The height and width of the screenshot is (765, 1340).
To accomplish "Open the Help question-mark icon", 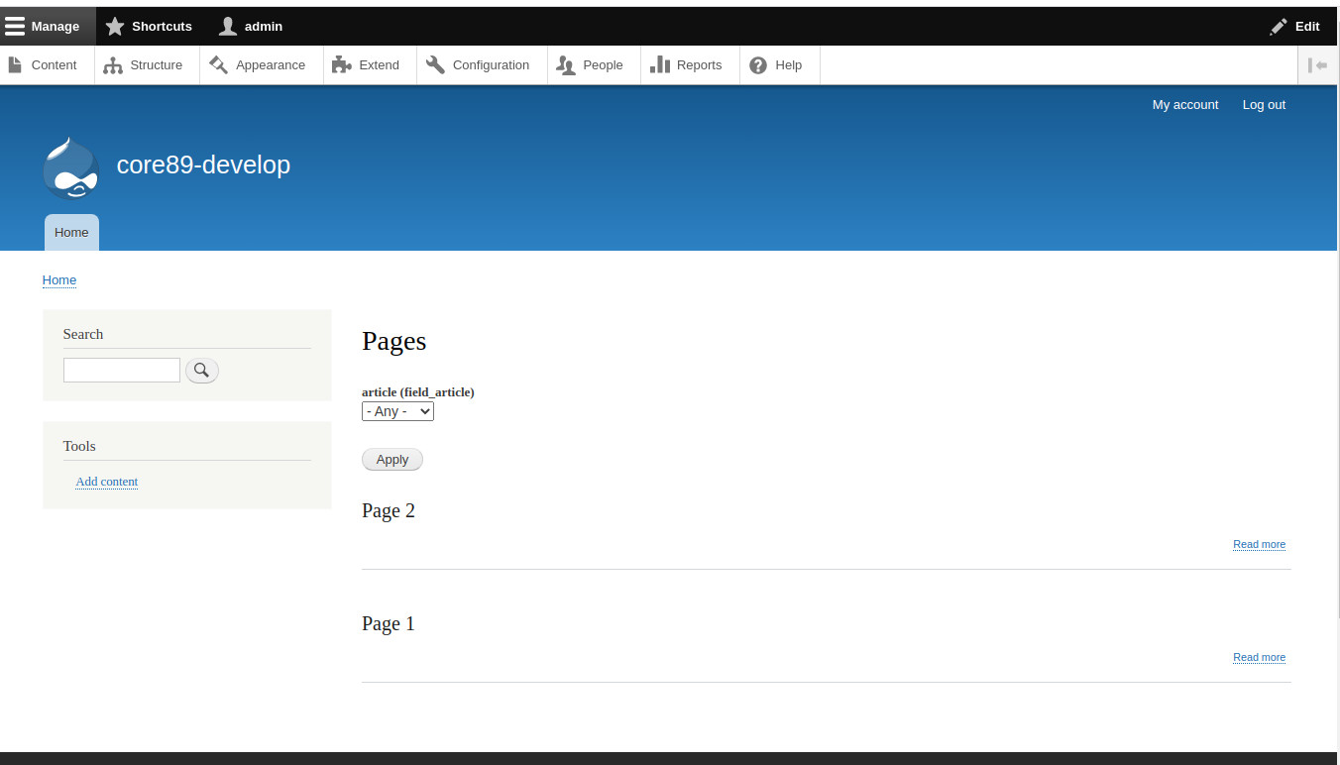I will click(758, 64).
